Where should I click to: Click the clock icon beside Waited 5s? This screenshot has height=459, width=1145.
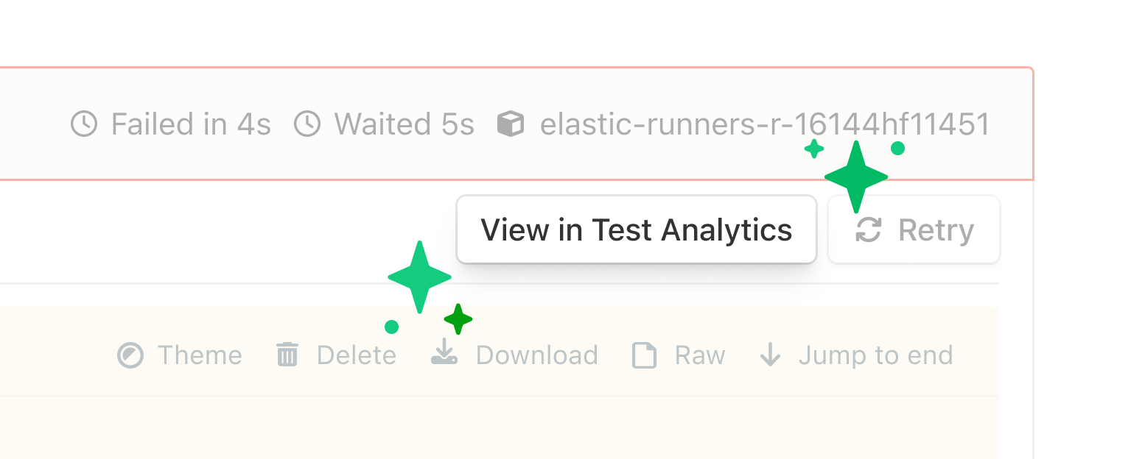[307, 124]
